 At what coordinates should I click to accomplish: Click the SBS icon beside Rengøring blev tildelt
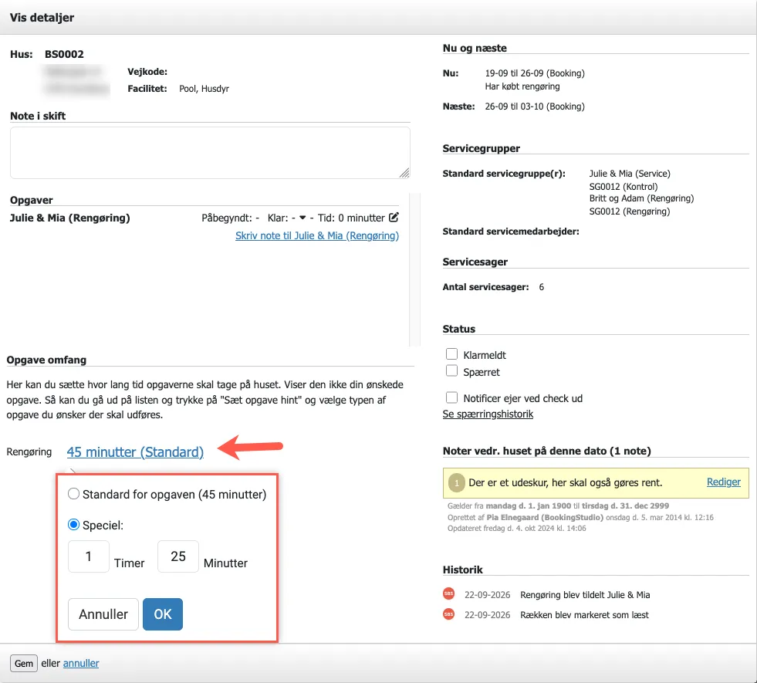coord(448,593)
